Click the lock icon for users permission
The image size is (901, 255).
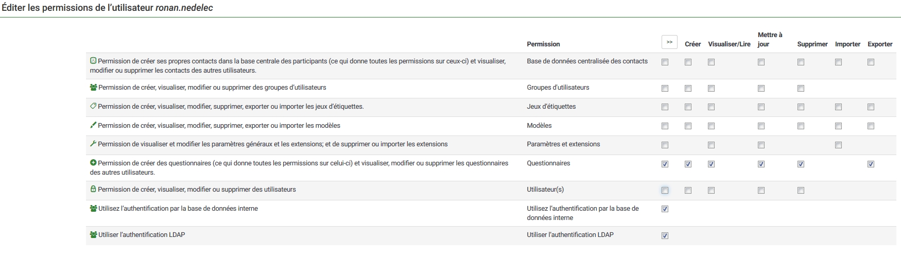pyautogui.click(x=93, y=190)
